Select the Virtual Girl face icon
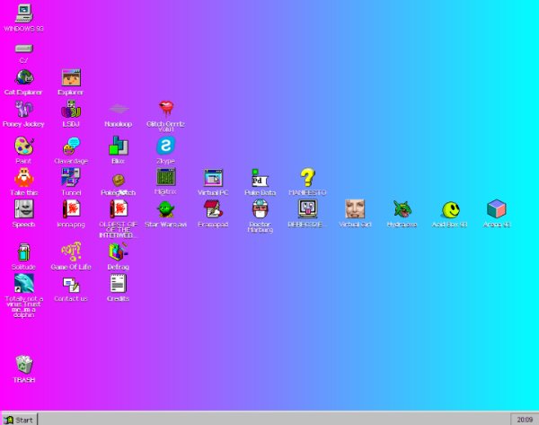This screenshot has height=425, width=539. [x=355, y=209]
